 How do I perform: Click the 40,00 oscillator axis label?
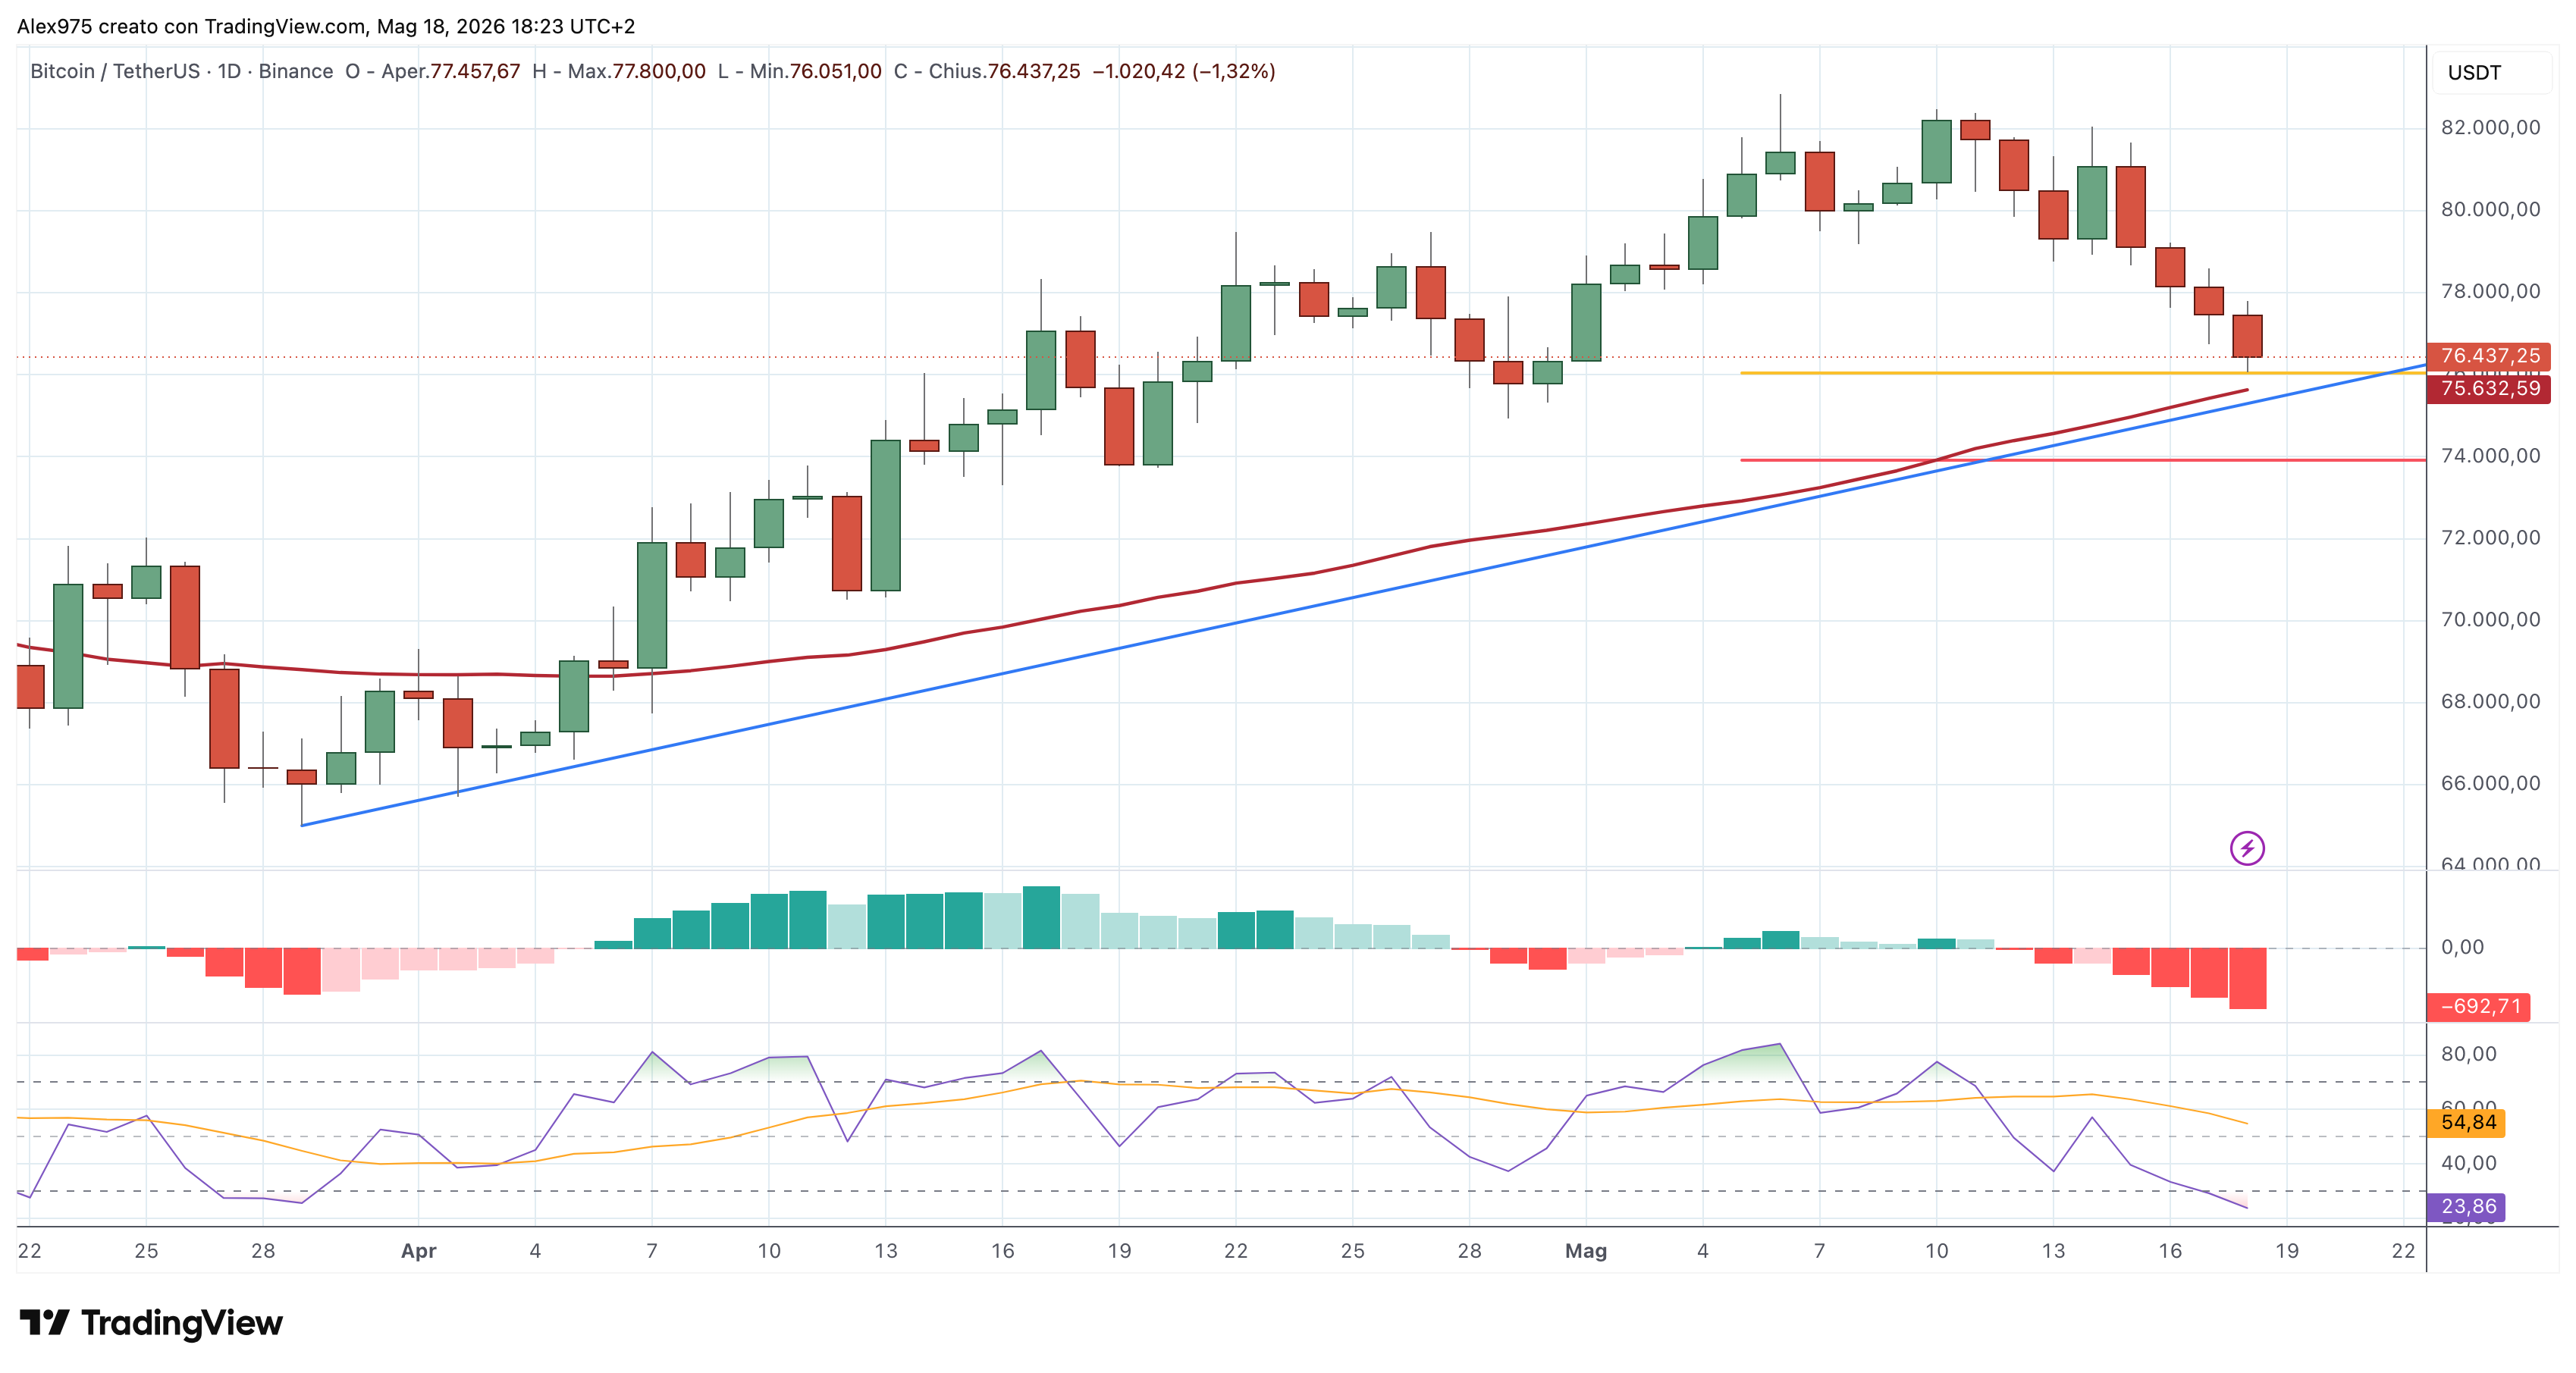coord(2468,1163)
